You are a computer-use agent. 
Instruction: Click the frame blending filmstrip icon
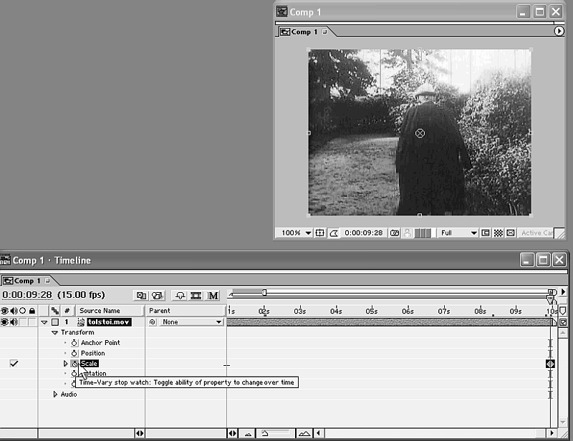click(x=196, y=295)
